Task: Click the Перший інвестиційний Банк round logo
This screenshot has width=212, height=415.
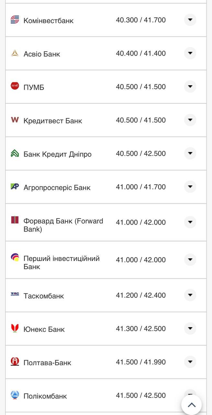Action: click(14, 257)
